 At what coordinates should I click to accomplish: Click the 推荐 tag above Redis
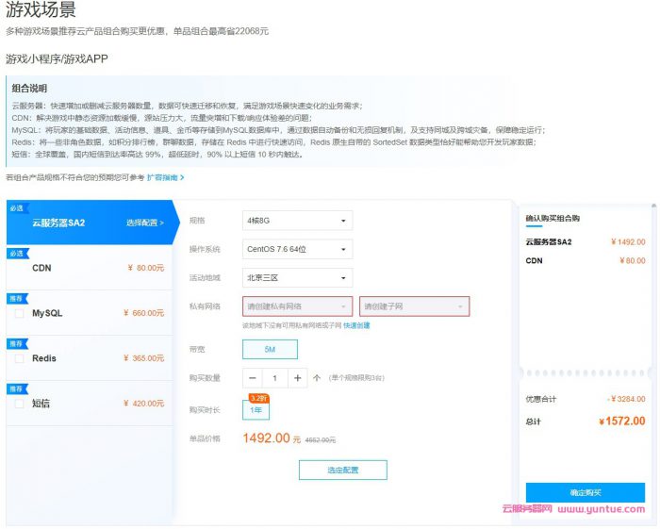point(17,343)
